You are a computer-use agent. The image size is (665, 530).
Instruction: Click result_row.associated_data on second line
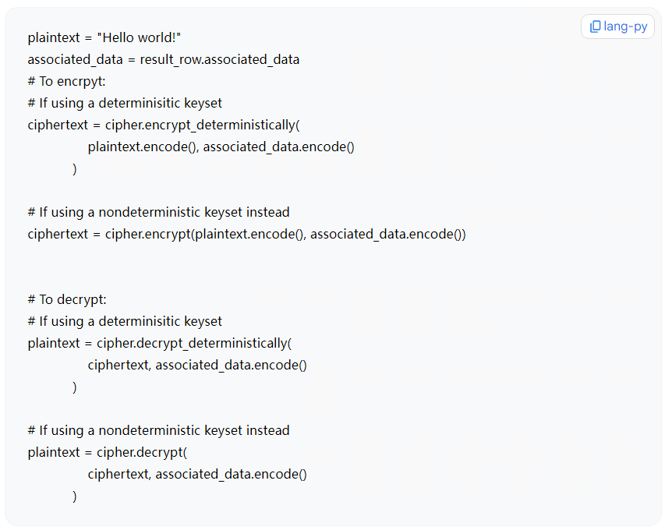[219, 59]
